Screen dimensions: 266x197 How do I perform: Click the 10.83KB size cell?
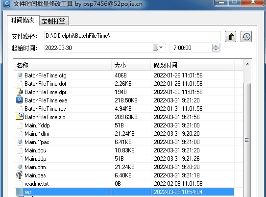125,150
